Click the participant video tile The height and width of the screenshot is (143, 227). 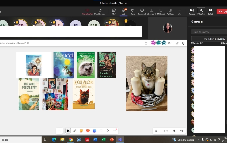coord(168,28)
